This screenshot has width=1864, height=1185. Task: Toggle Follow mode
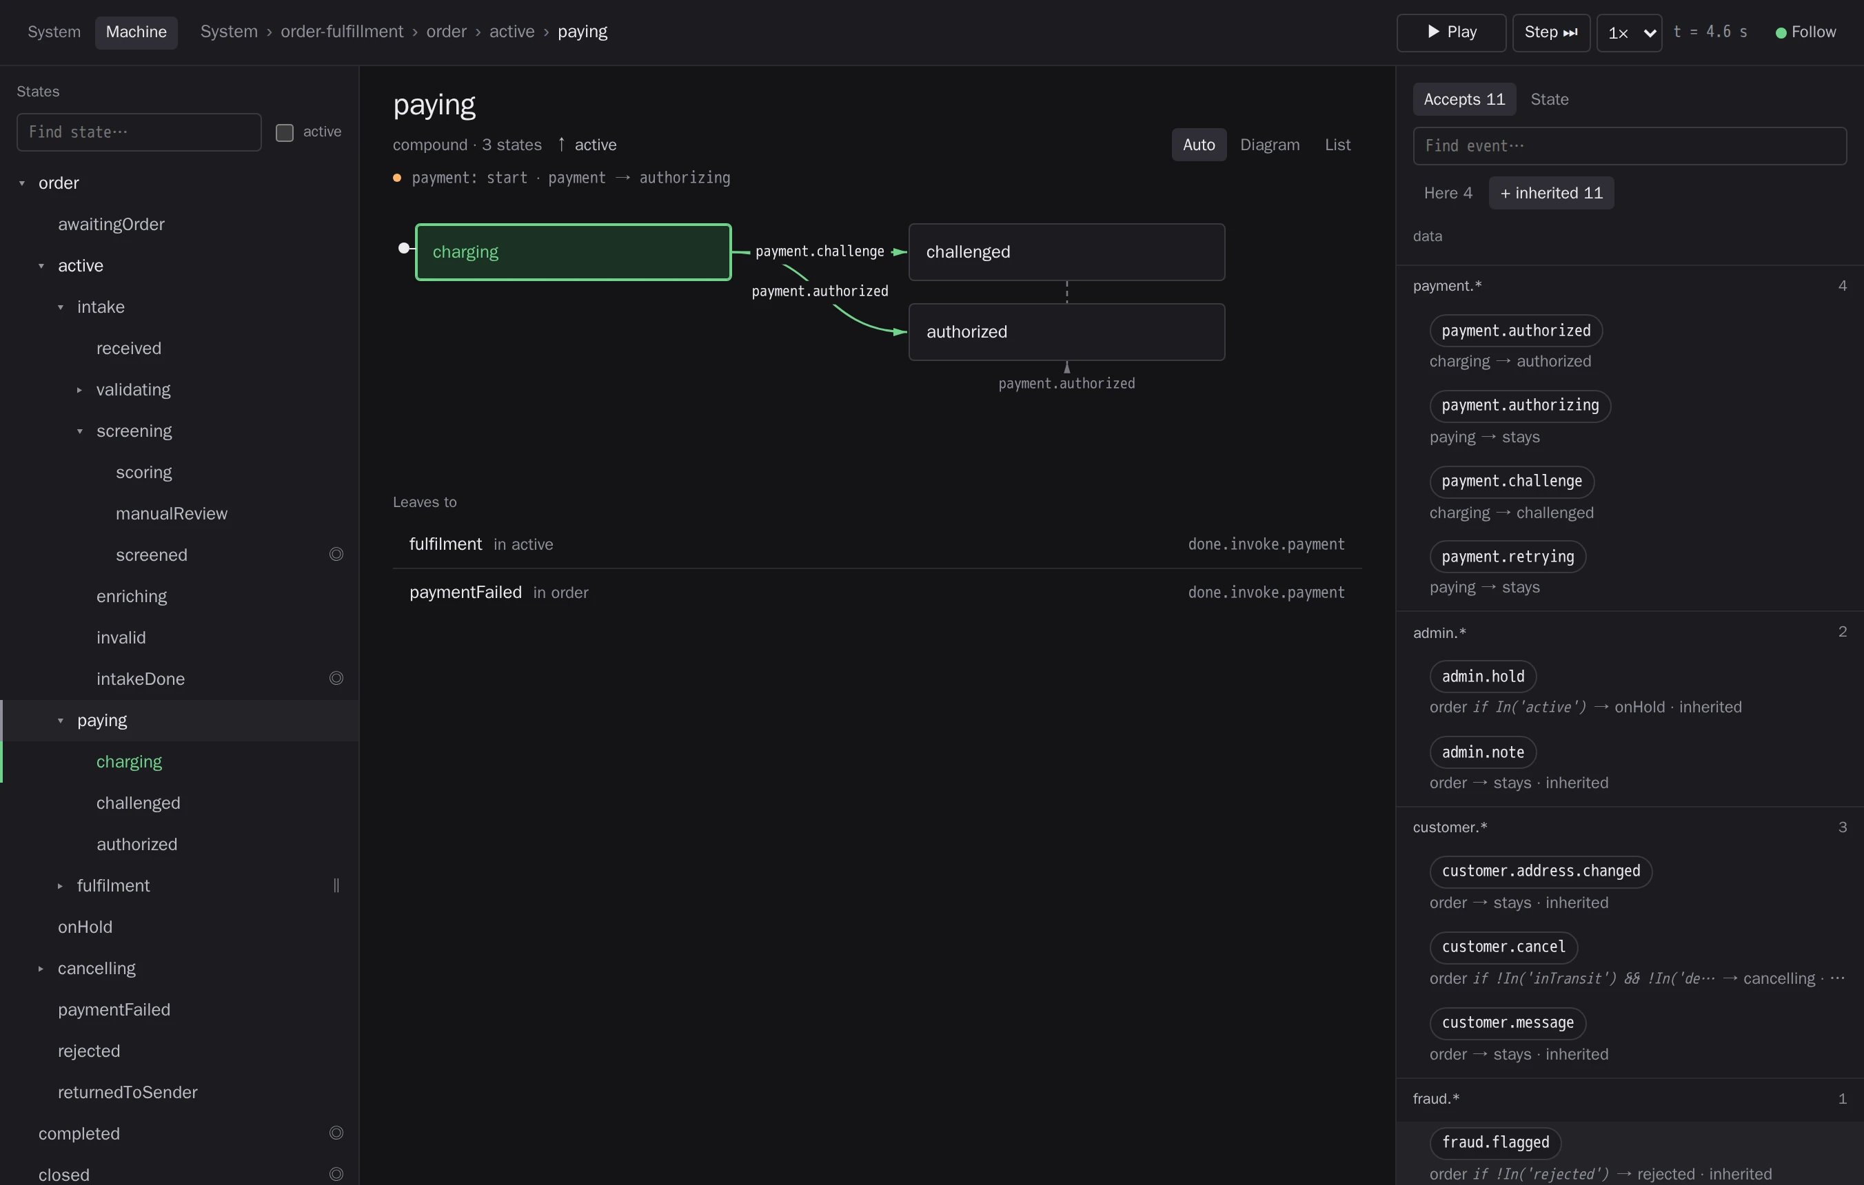tap(1805, 32)
